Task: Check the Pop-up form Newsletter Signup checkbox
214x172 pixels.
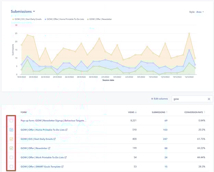Action: click(x=11, y=121)
